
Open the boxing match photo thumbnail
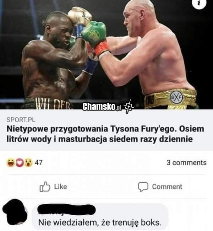106,54
